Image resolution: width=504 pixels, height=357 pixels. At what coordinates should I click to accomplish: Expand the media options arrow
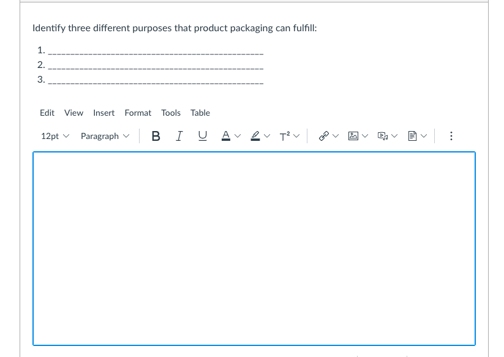pyautogui.click(x=394, y=136)
